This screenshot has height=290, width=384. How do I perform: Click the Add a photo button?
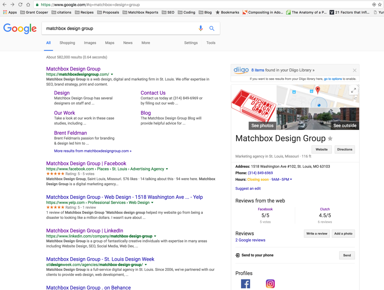[x=343, y=234]
